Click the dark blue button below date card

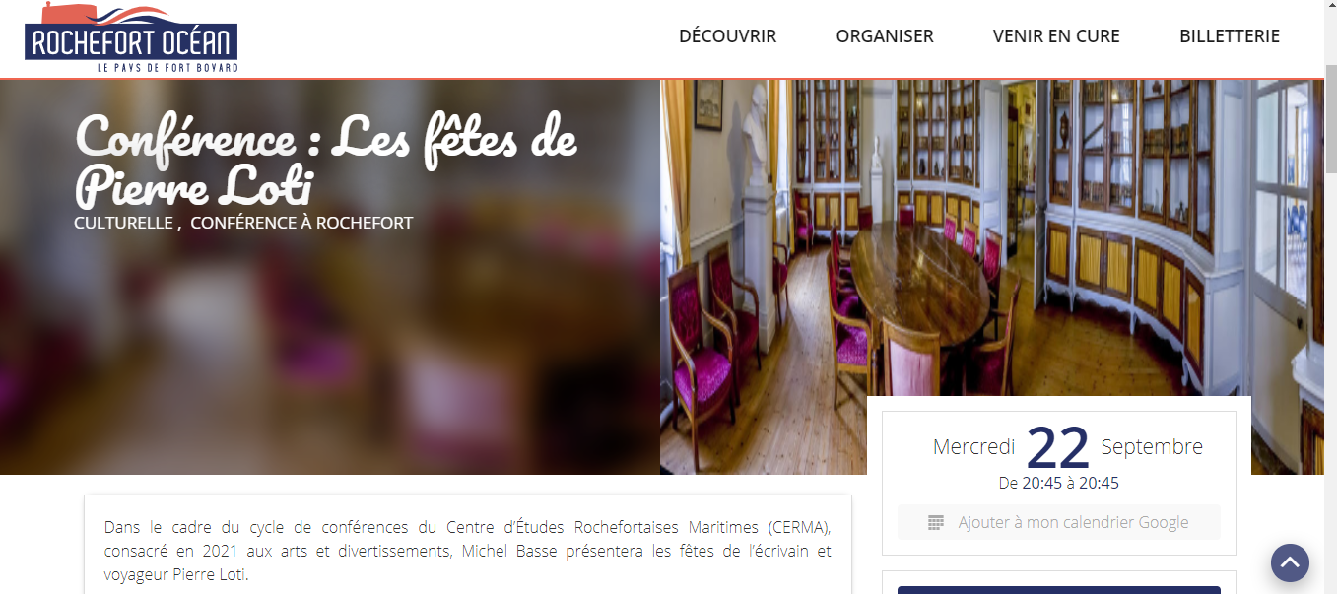(x=1059, y=590)
